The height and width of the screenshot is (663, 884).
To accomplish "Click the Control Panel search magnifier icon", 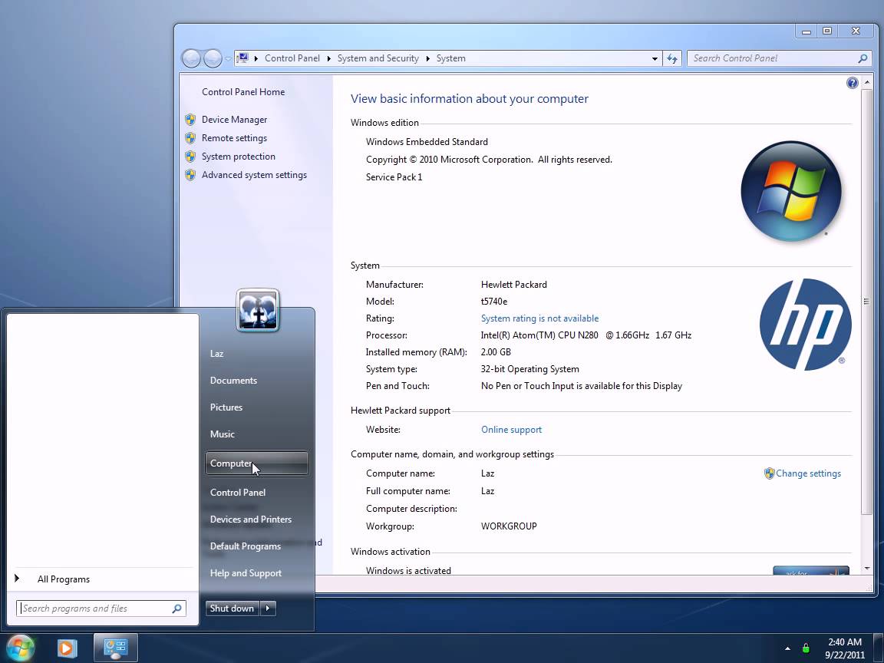I will [863, 58].
